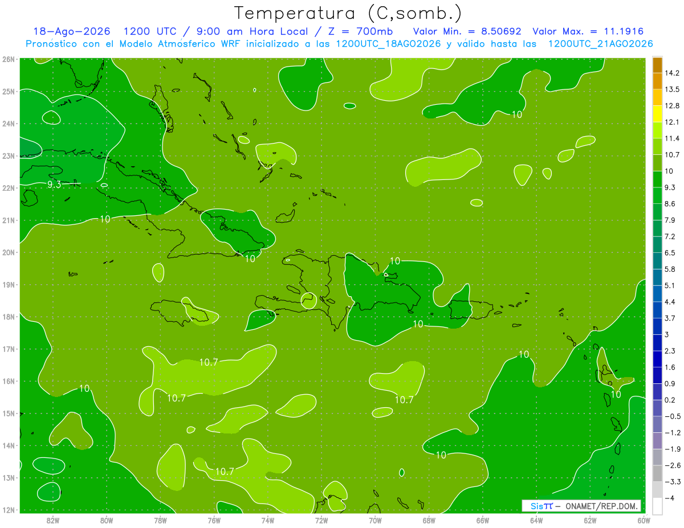This screenshot has width=684, height=528.
Task: Click the '5.8' colorbar label
Action: click(670, 269)
